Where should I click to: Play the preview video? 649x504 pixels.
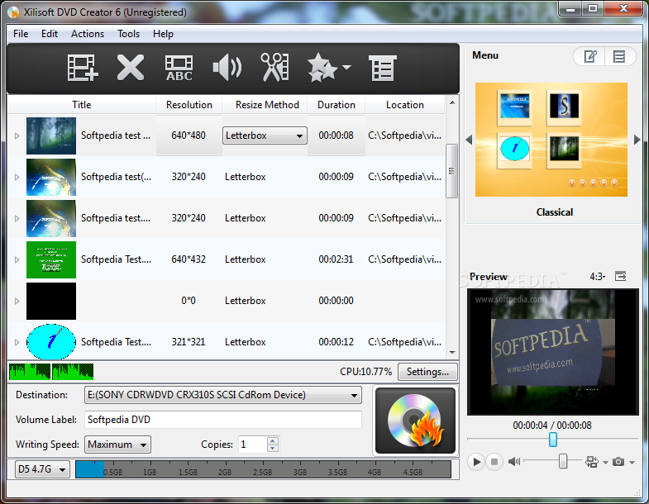coord(476,461)
